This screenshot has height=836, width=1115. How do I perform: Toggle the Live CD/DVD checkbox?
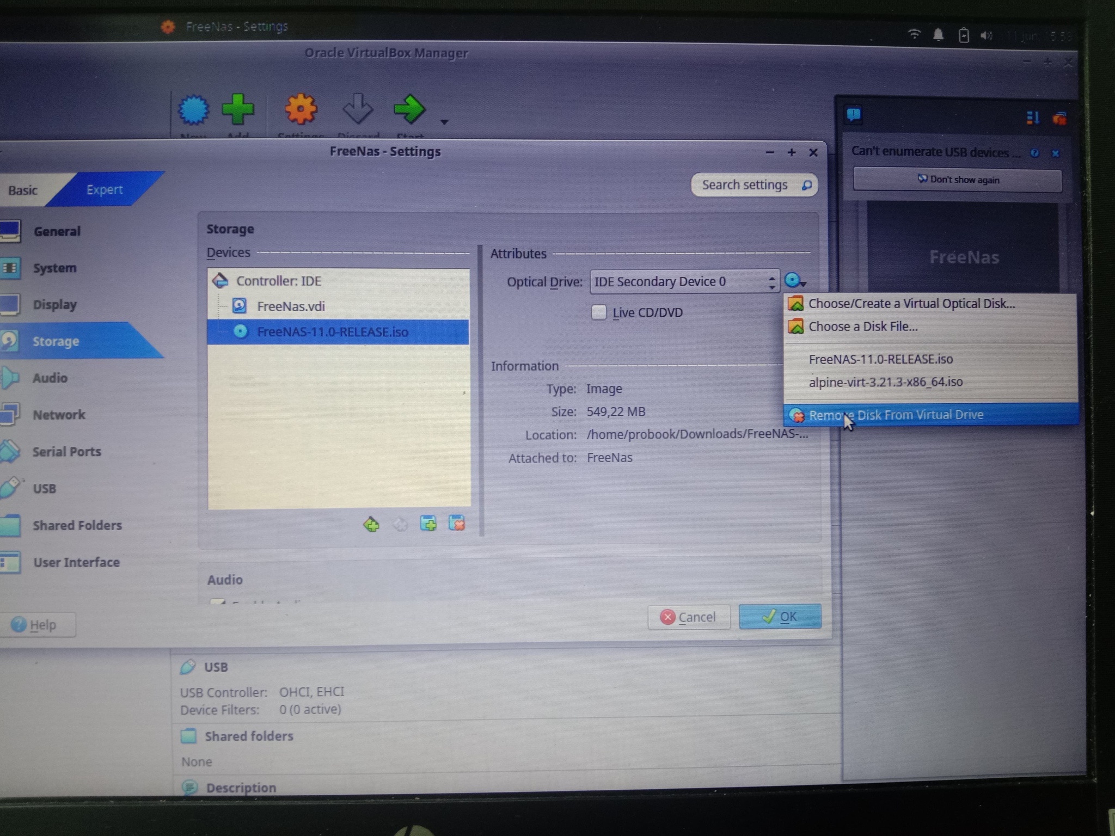tap(599, 312)
